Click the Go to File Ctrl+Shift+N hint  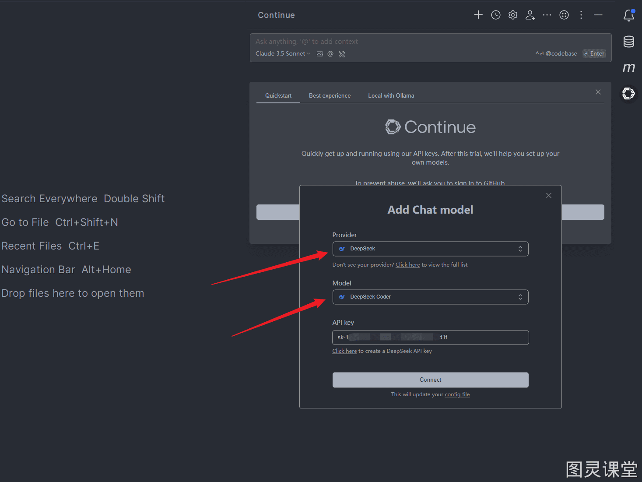click(x=60, y=222)
